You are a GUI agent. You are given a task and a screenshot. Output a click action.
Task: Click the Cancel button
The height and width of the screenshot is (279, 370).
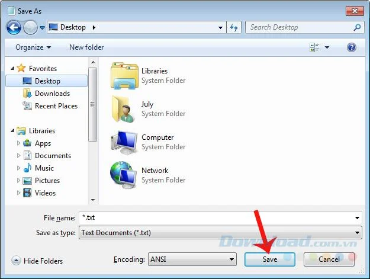coord(329,259)
